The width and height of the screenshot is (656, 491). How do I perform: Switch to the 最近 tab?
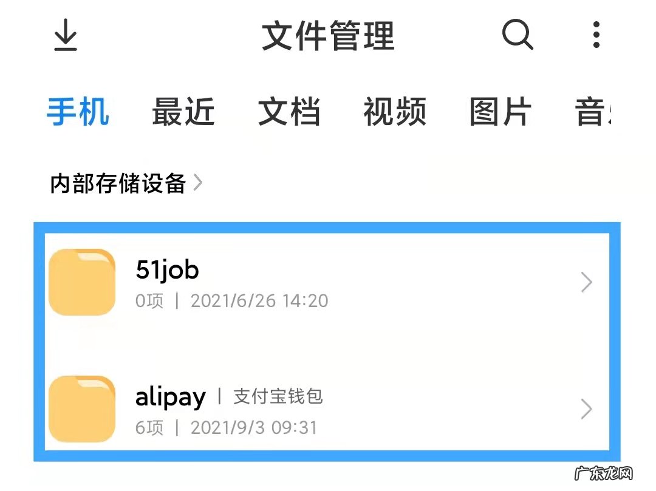(183, 111)
